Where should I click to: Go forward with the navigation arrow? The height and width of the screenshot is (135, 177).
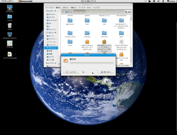tap(122, 12)
